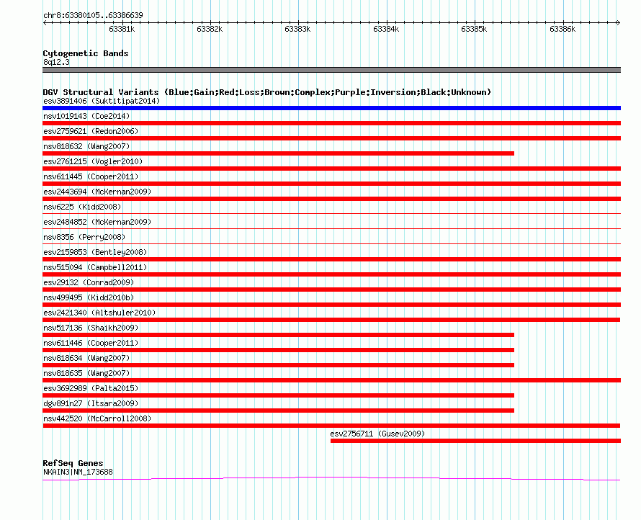This screenshot has width=641, height=520.
Task: Click the RefSeq Genes track heading
Action: point(73,463)
